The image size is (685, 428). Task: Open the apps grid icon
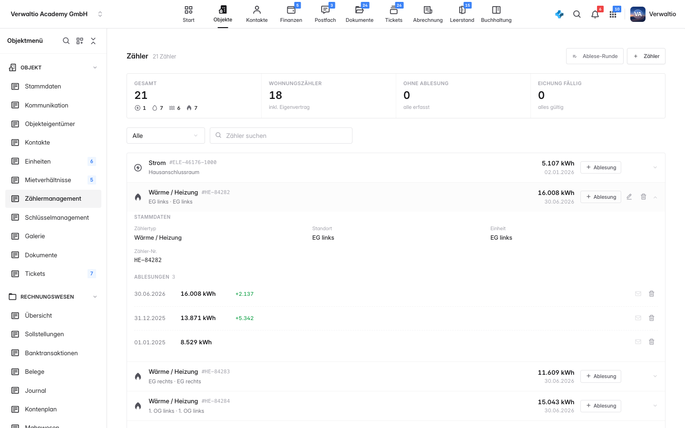pyautogui.click(x=613, y=14)
